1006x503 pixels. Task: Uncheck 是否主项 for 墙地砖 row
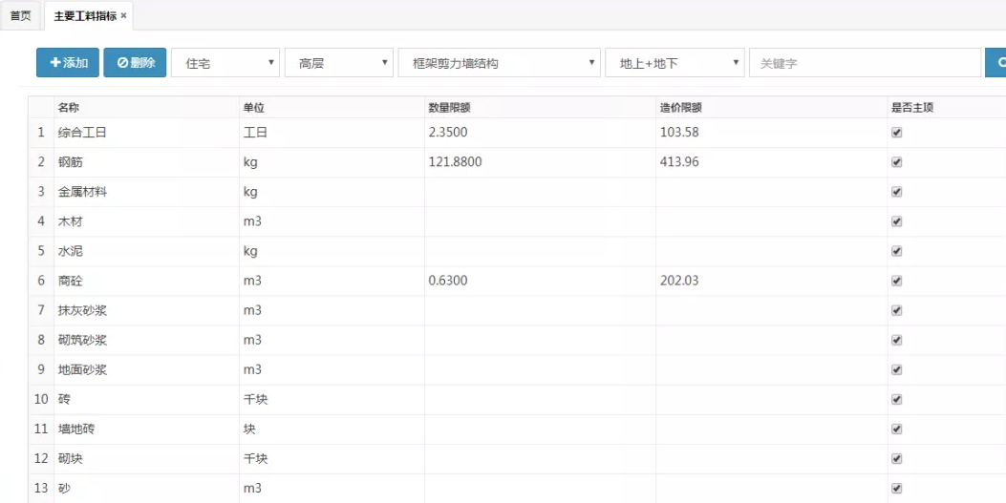[x=896, y=430]
